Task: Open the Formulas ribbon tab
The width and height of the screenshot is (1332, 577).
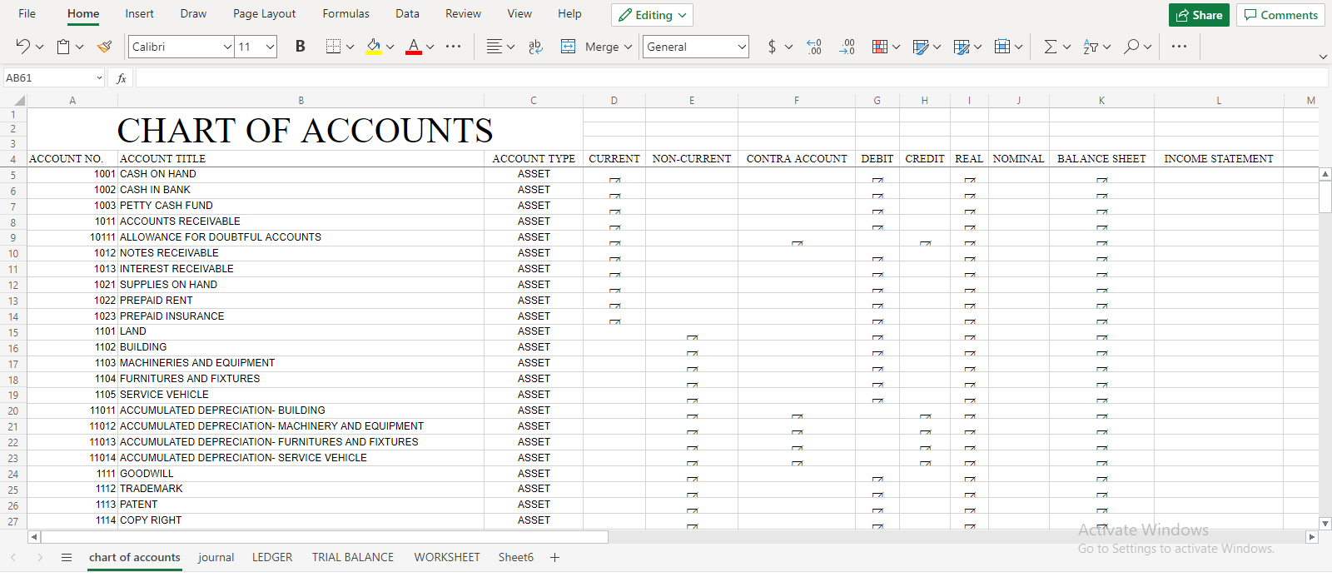Action: [345, 14]
